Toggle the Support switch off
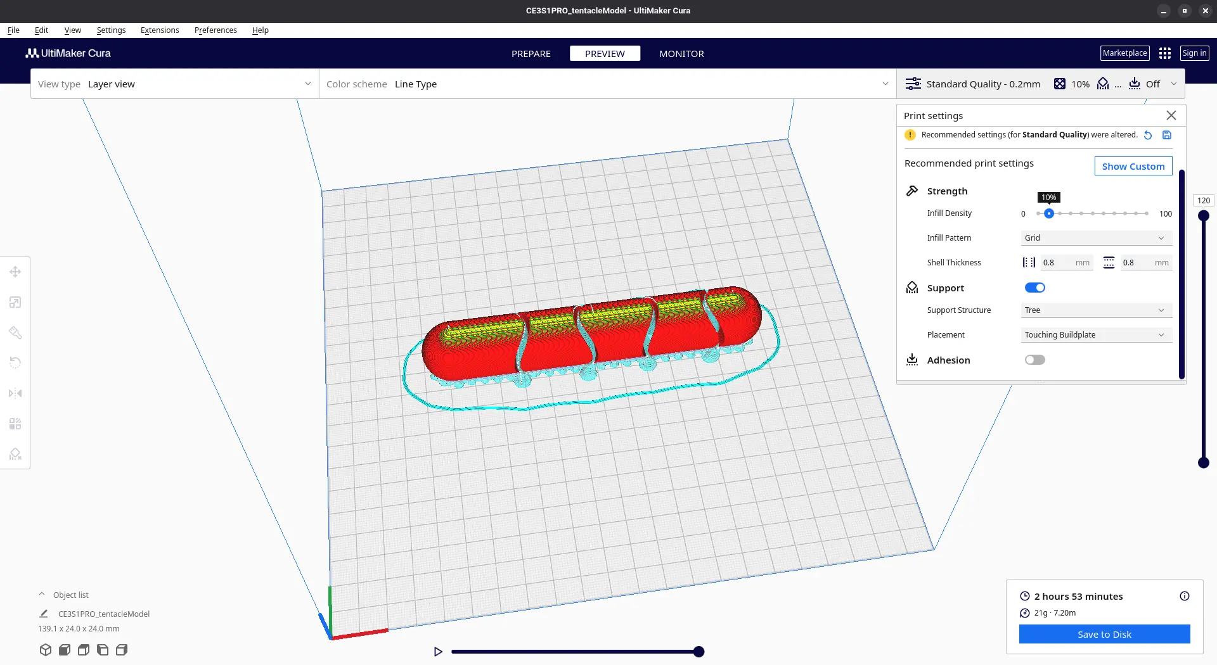 [x=1035, y=288]
